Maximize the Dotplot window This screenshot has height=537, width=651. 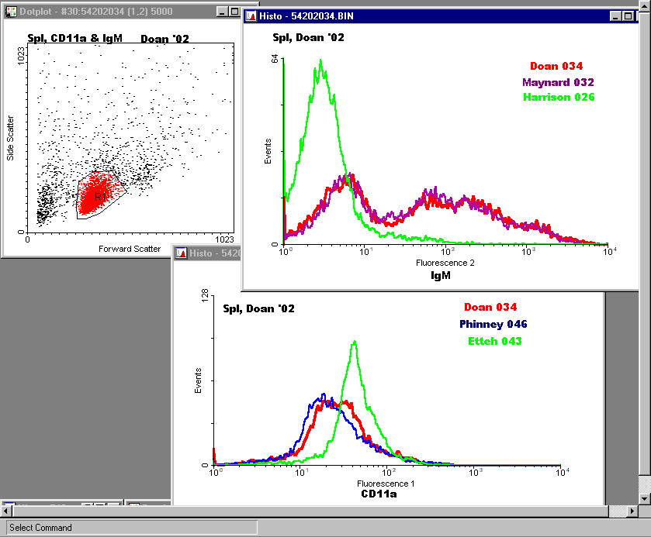[235, 13]
